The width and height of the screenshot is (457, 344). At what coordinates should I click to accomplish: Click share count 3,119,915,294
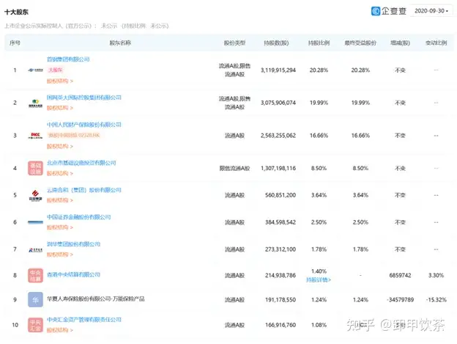tap(278, 70)
